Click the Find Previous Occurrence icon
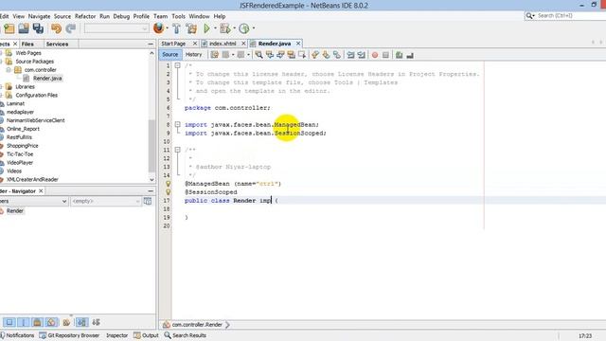This screenshot has height=341, width=606. [269, 55]
